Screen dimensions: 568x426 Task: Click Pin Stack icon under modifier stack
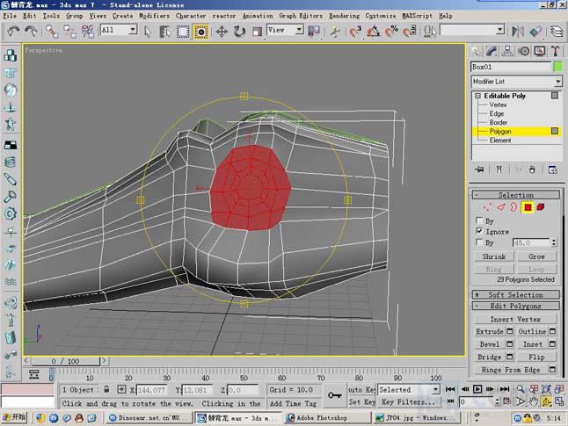coord(479,170)
